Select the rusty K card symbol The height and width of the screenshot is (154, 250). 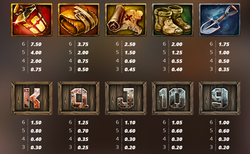(32, 98)
